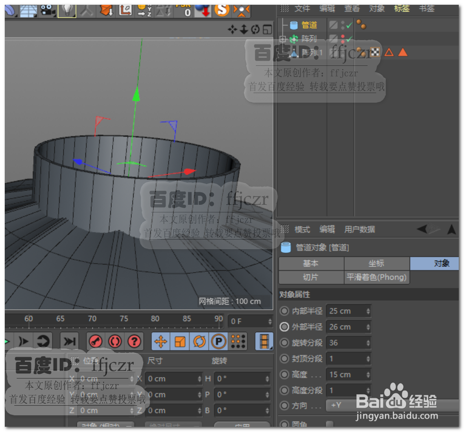The image size is (464, 432).
Task: Click the 旋转分段 value stepper arrows
Action: [368, 343]
